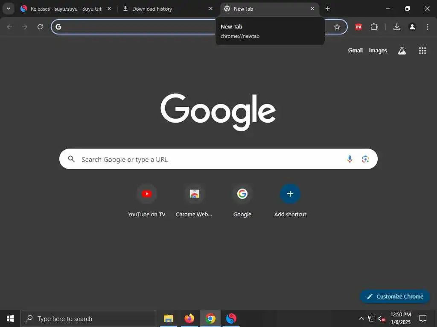Open the profile avatar menu
Viewport: 437px width, 327px height.
412,27
